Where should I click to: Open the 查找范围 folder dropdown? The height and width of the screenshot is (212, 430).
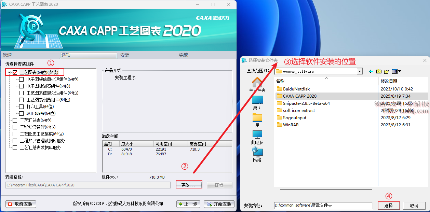[x=359, y=71]
